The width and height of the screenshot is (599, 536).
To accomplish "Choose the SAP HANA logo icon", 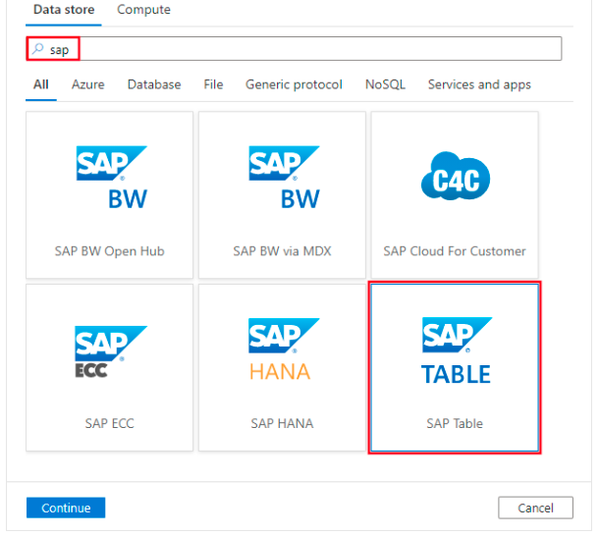I will (284, 350).
